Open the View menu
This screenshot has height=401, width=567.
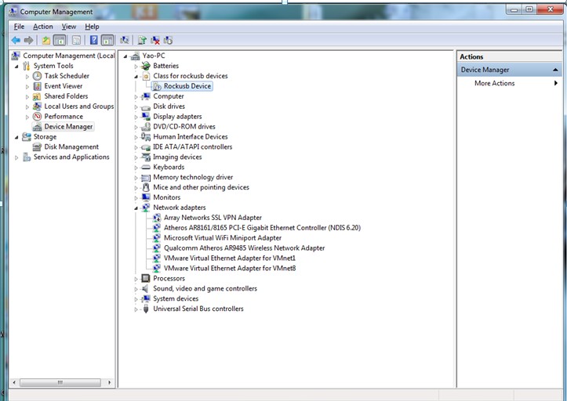[x=69, y=27]
